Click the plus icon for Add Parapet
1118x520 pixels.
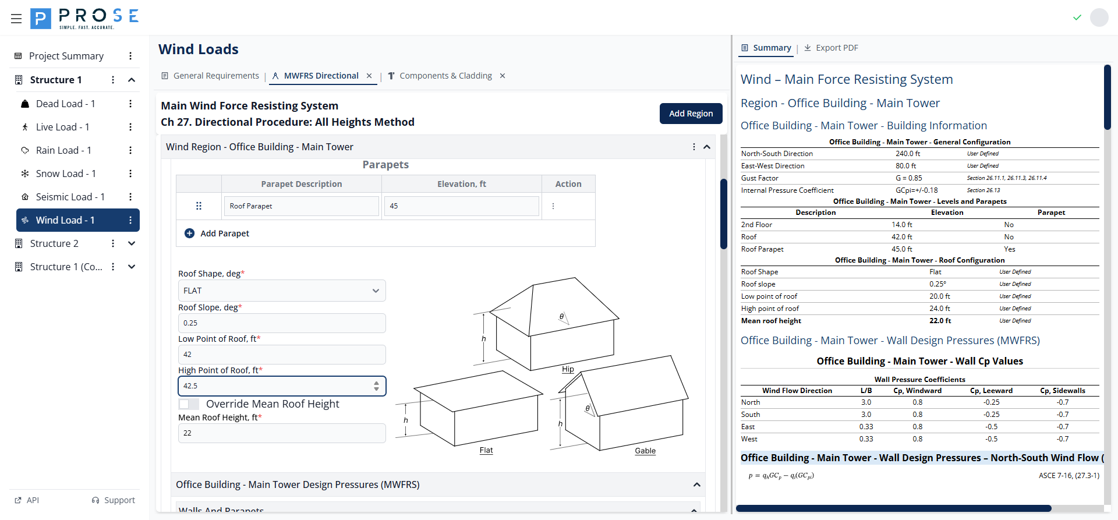(189, 234)
